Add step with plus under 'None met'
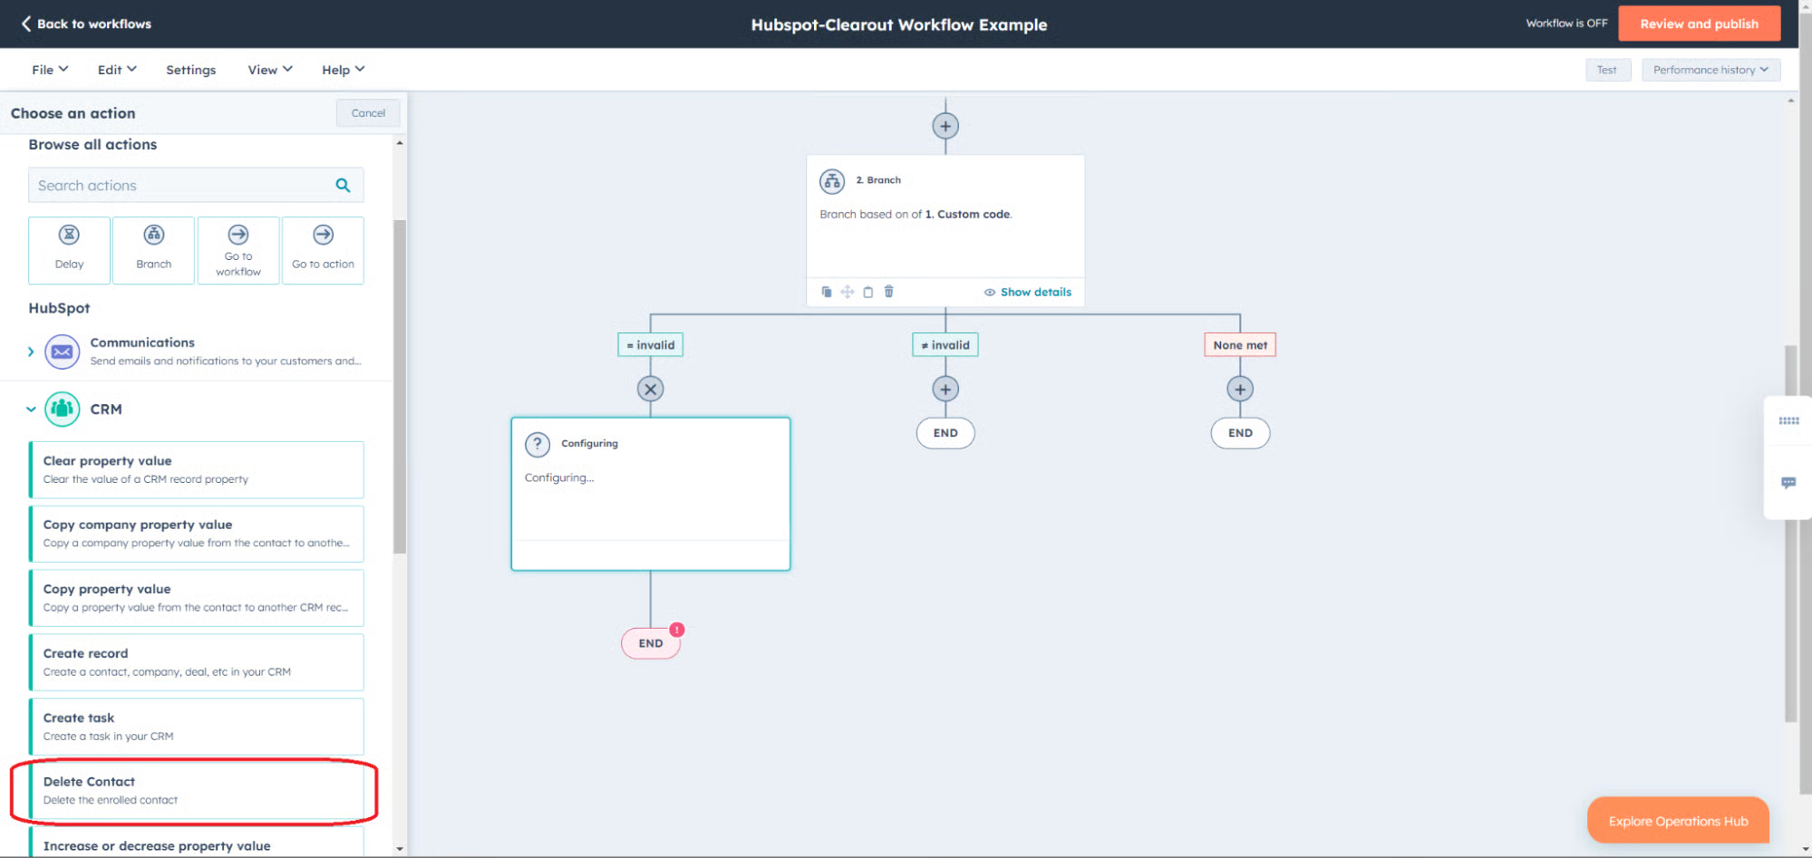 pyautogui.click(x=1239, y=390)
